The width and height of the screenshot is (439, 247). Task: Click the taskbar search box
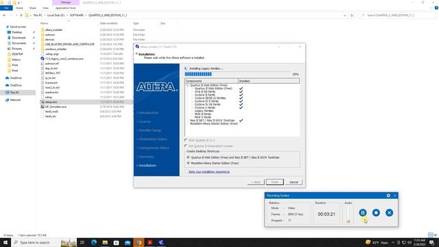[x=44, y=242]
